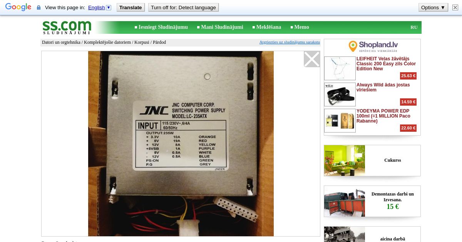Open the Cukurss ad image
This screenshot has height=242, width=462.
pos(345,161)
